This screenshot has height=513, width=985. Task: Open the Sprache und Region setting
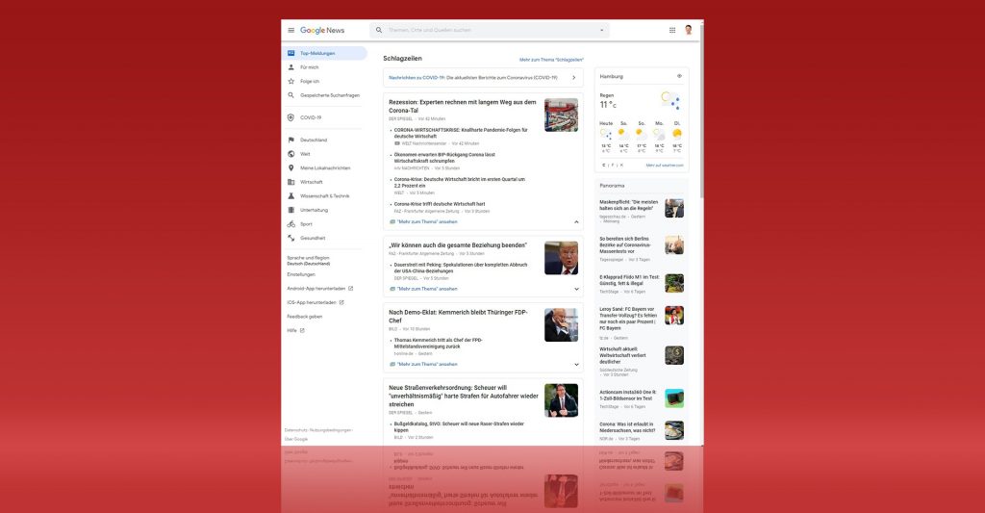309,261
